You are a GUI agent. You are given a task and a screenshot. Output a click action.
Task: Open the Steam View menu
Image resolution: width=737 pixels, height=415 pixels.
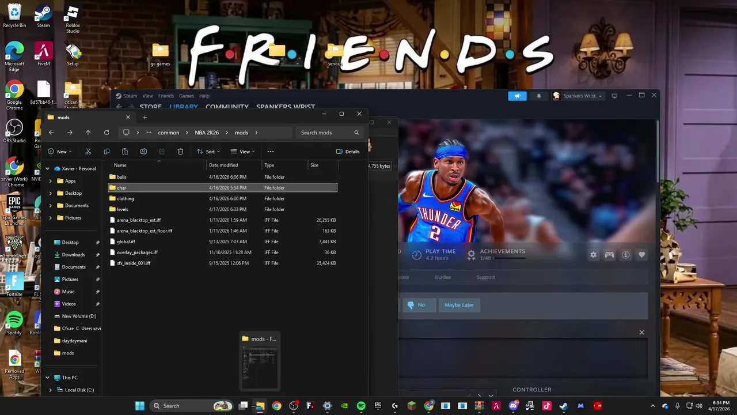click(x=148, y=96)
